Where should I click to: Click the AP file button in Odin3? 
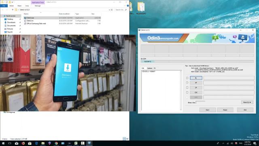click(196, 83)
